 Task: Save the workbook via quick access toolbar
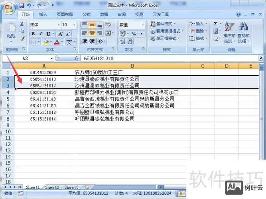click(22, 6)
